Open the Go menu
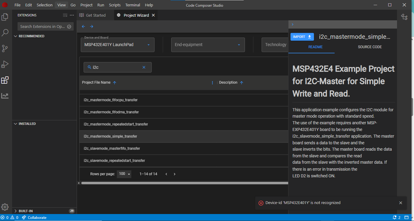The width and height of the screenshot is (414, 221). point(73,5)
